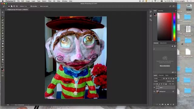Select the Crop tool
194x109 pixels.
(3, 23)
